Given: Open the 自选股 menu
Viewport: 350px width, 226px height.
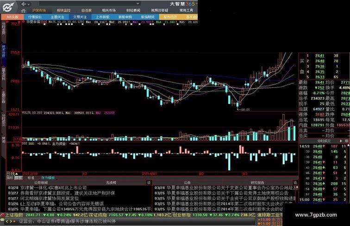Looking at the screenshot, I should tap(87, 10).
